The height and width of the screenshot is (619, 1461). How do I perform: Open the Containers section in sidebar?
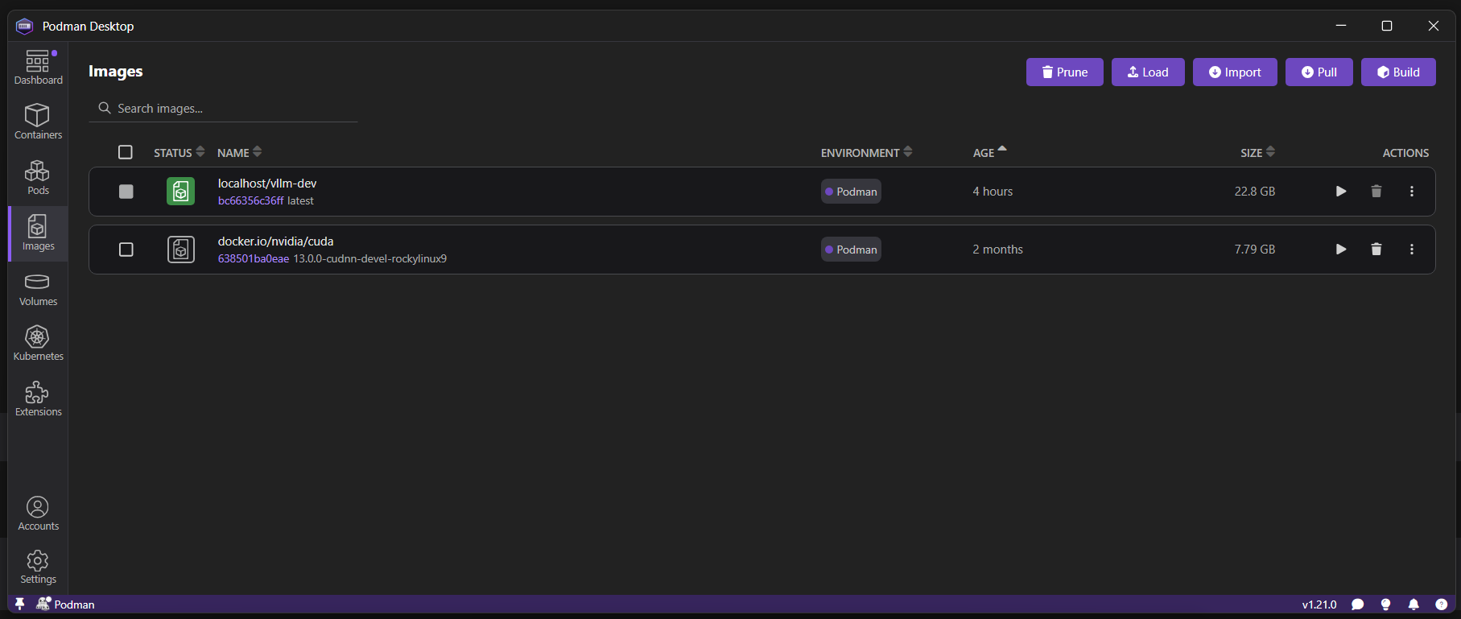[x=38, y=122]
